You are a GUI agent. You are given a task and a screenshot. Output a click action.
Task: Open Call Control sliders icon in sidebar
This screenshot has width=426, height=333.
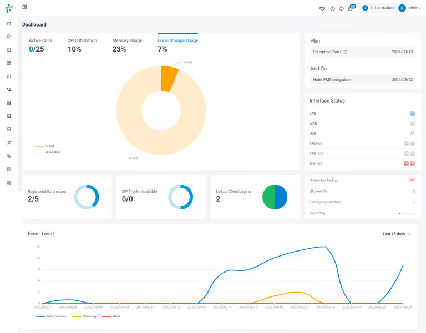pos(9,76)
